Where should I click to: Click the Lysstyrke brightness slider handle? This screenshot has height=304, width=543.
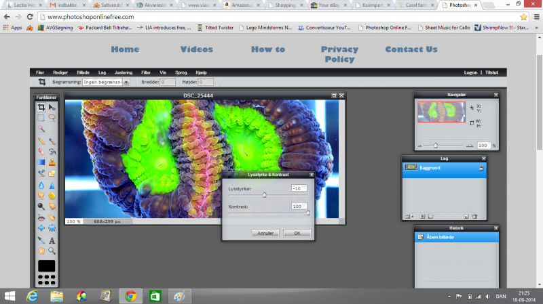(x=264, y=194)
